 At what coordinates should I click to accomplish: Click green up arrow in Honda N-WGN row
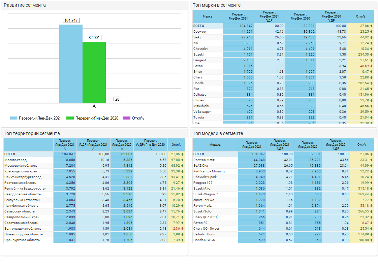coord(371,240)
